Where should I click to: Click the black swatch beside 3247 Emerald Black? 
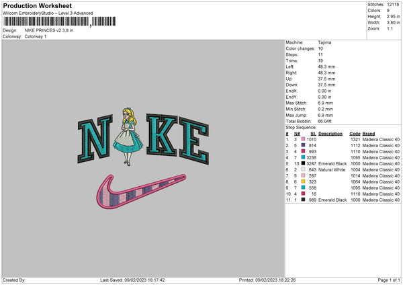tap(304, 163)
